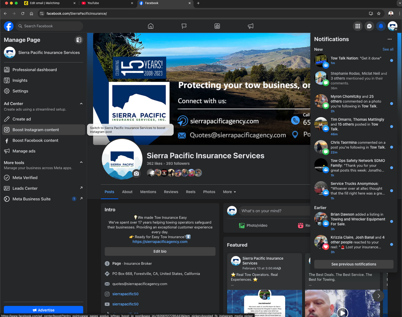Viewport: 402px width, 317px height.
Task: Click the Edit bio button
Action: tap(160, 251)
